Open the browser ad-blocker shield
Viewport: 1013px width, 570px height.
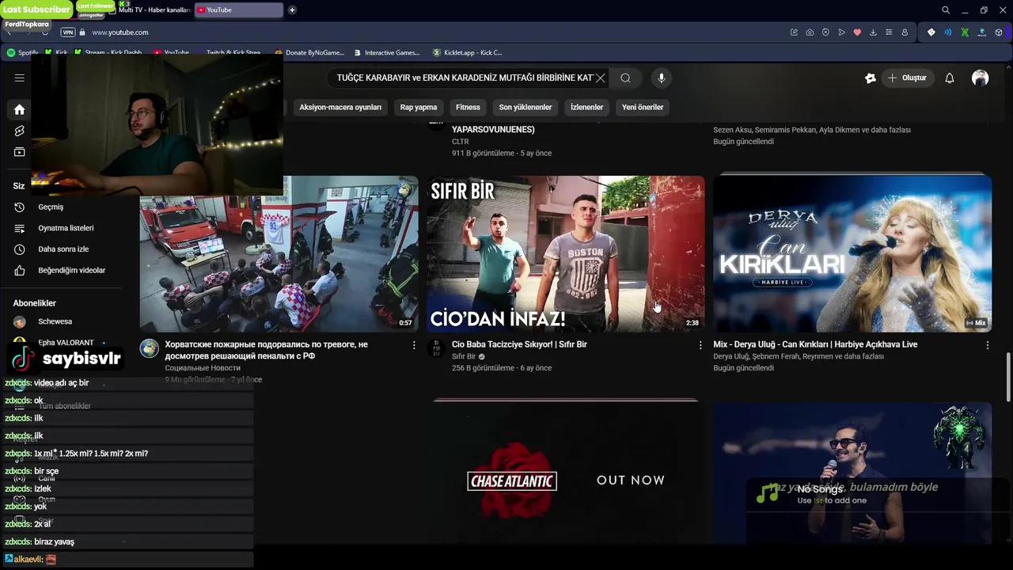click(825, 32)
